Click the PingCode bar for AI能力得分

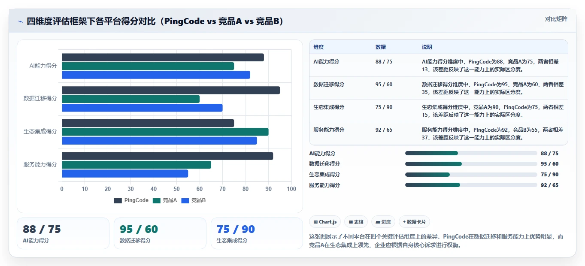(163, 57)
